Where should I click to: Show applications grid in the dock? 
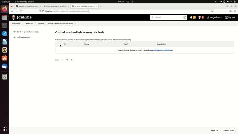coord(4,129)
